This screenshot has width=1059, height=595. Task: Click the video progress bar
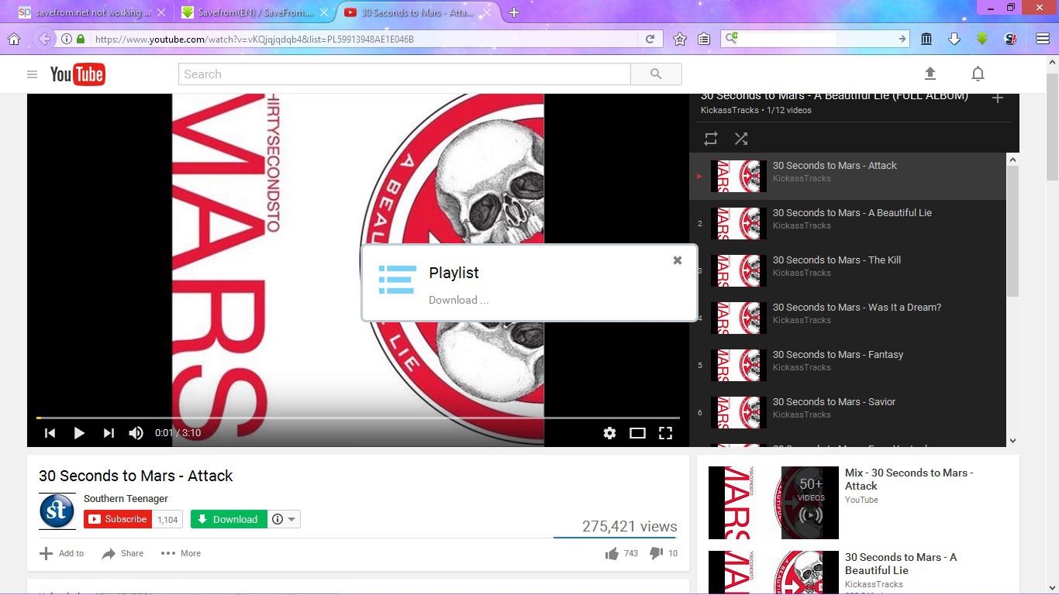[358, 418]
